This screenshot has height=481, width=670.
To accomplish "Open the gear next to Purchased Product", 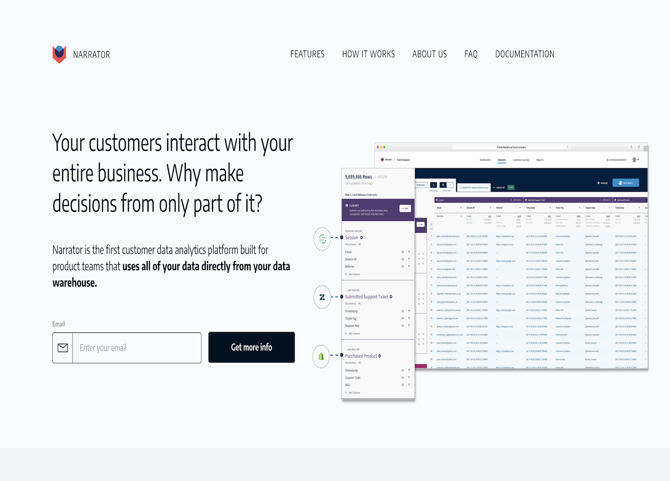I will click(380, 356).
